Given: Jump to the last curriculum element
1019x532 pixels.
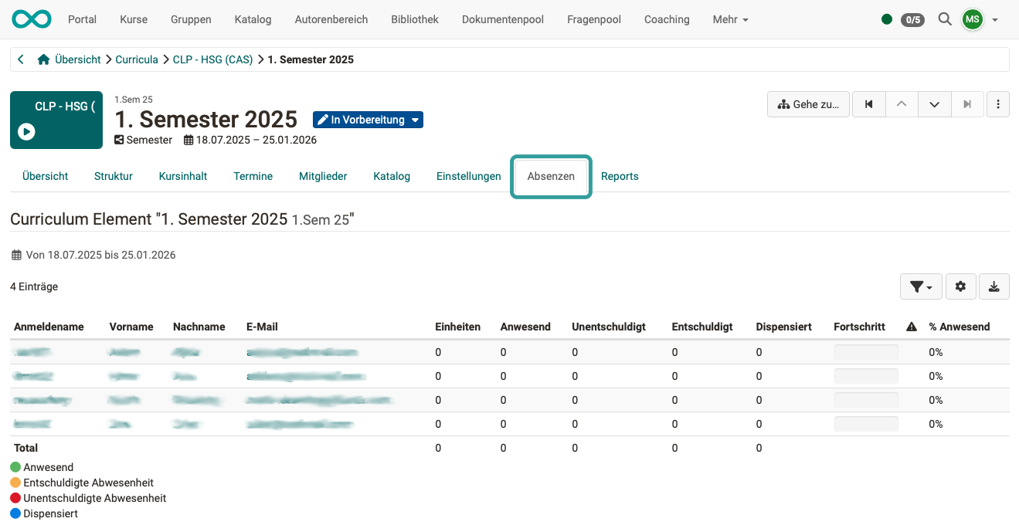Looking at the screenshot, I should pos(967,103).
